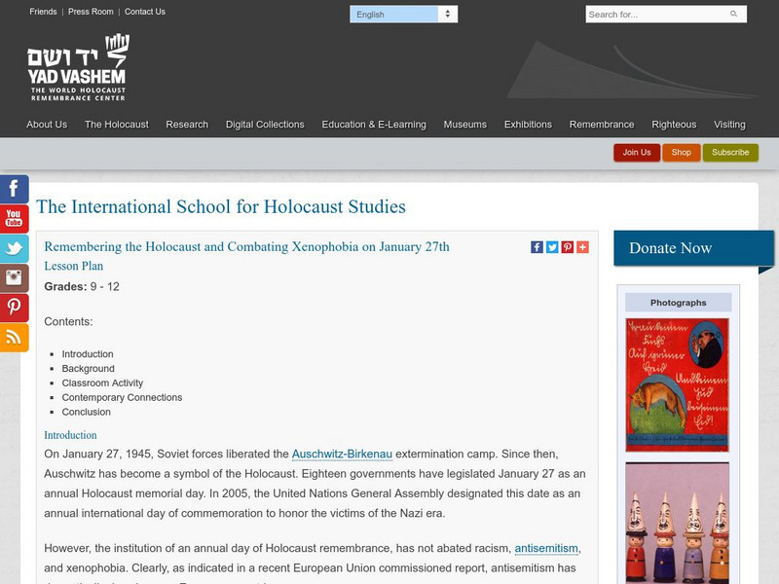Screen dimensions: 779x584
Task: Pin the page using the Pinterest share icon
Action: [x=566, y=246]
